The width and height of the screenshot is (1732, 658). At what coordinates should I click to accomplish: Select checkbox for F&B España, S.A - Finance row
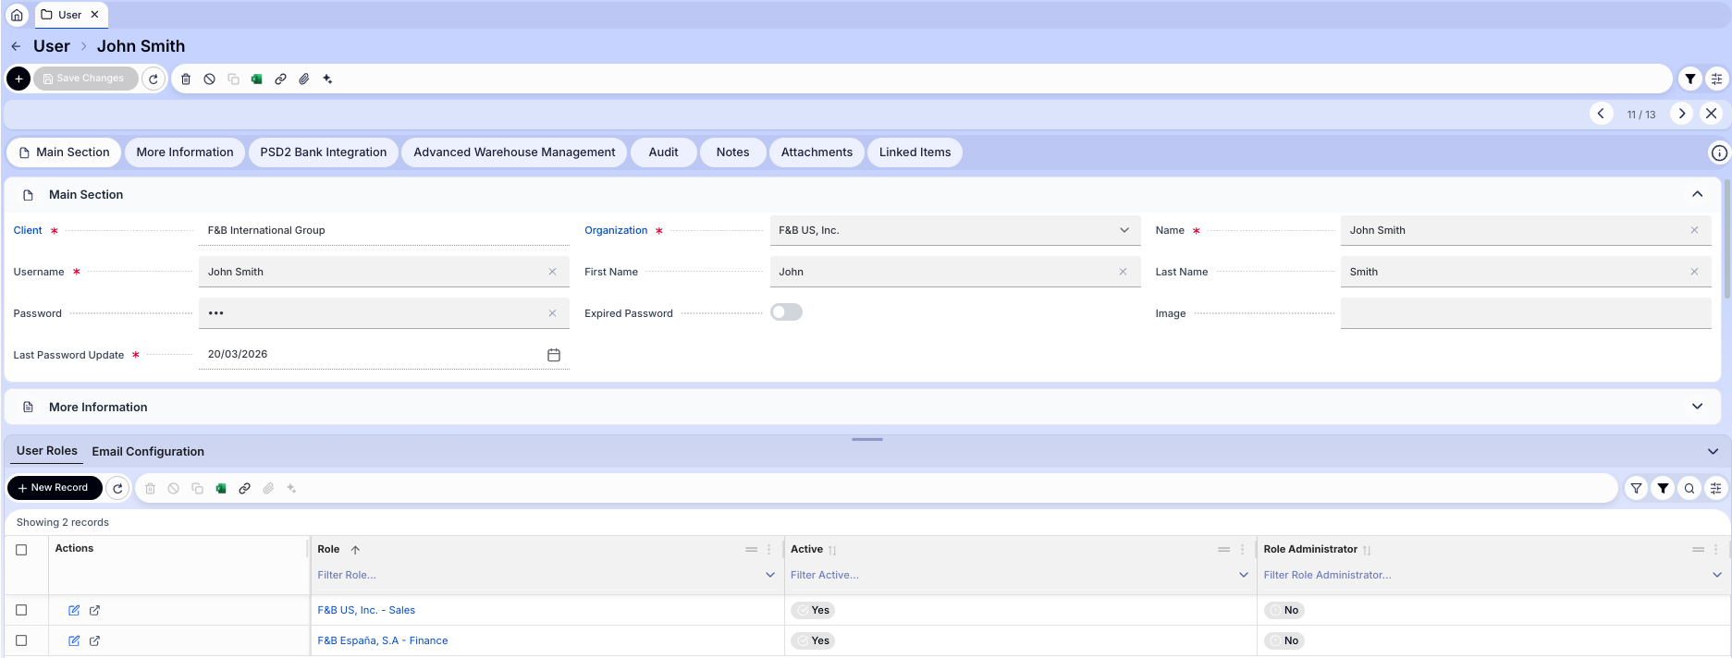(21, 640)
